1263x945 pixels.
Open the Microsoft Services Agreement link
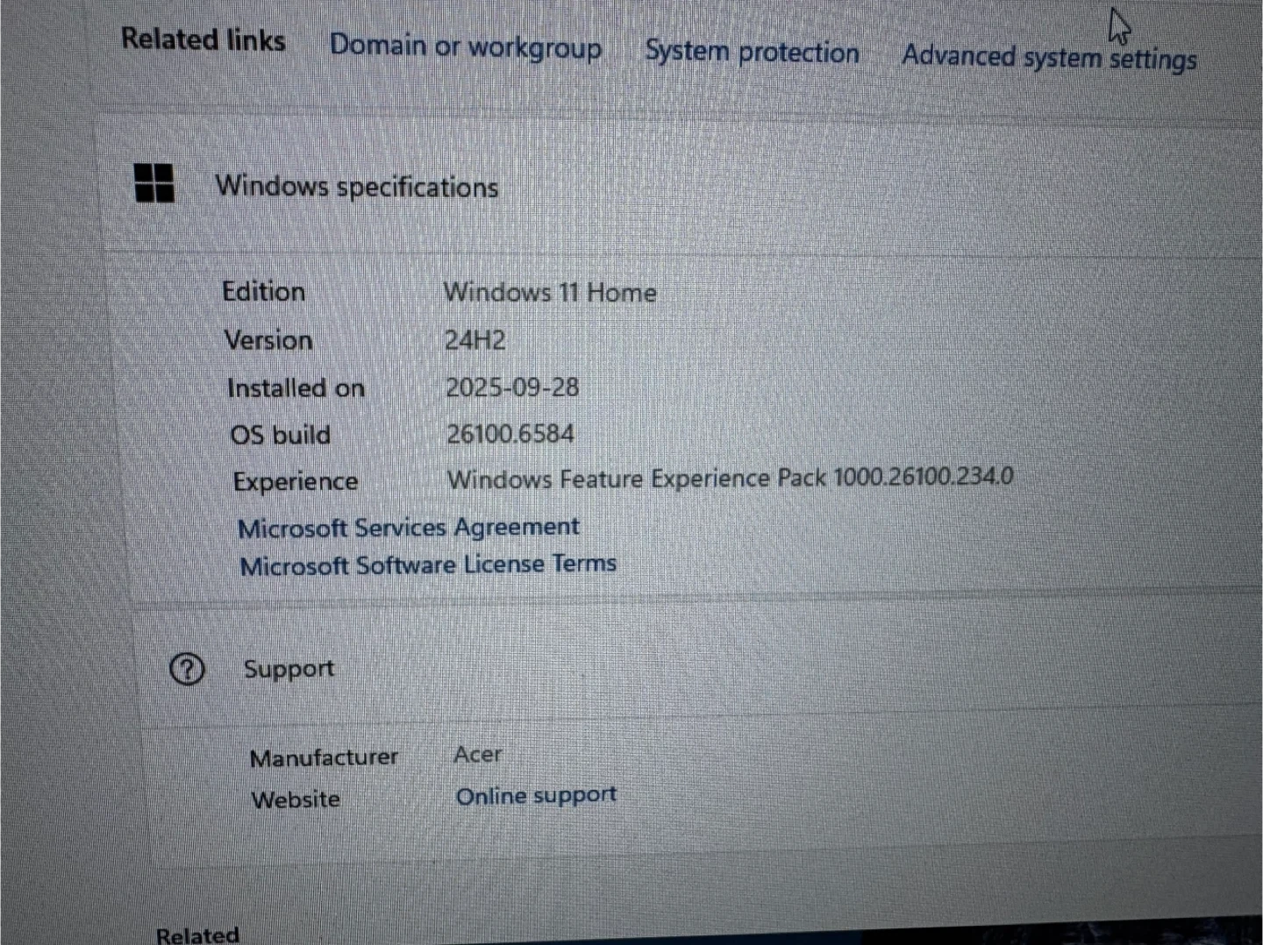coord(408,528)
